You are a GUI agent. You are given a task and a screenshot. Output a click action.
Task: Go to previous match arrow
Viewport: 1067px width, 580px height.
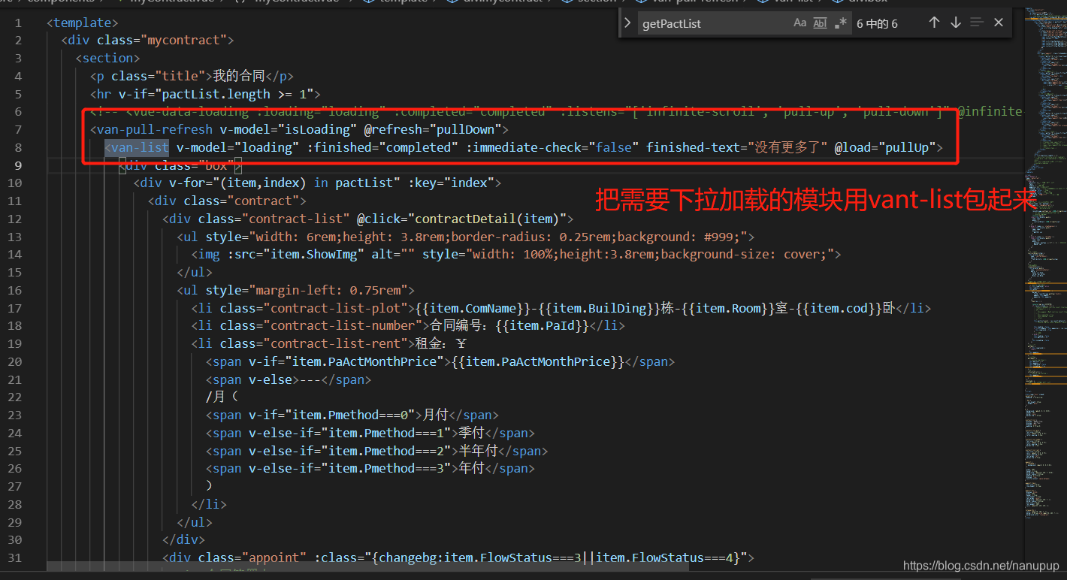[934, 23]
